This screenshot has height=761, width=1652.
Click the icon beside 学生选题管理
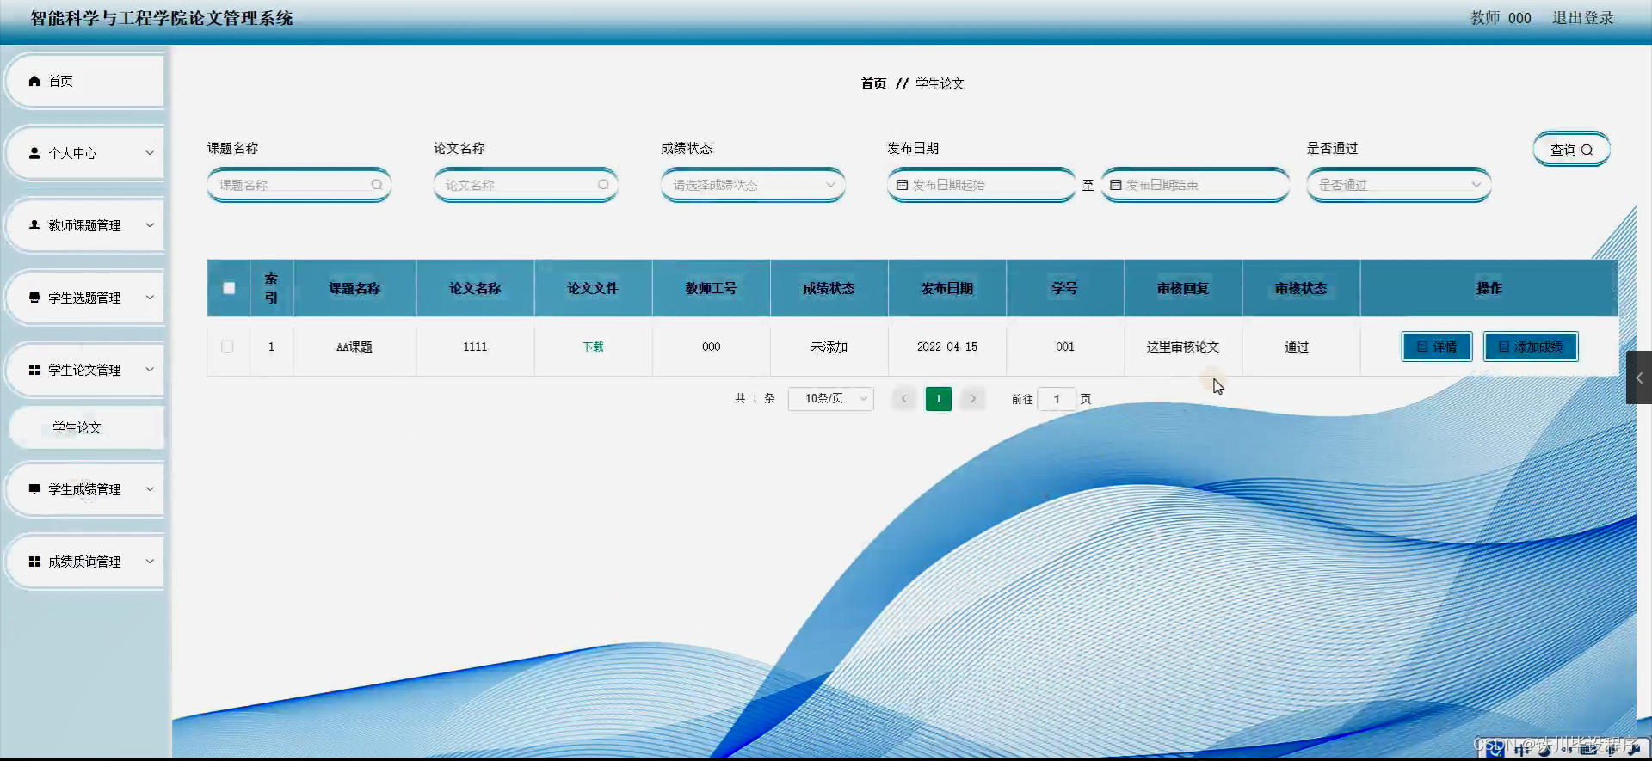(x=34, y=298)
